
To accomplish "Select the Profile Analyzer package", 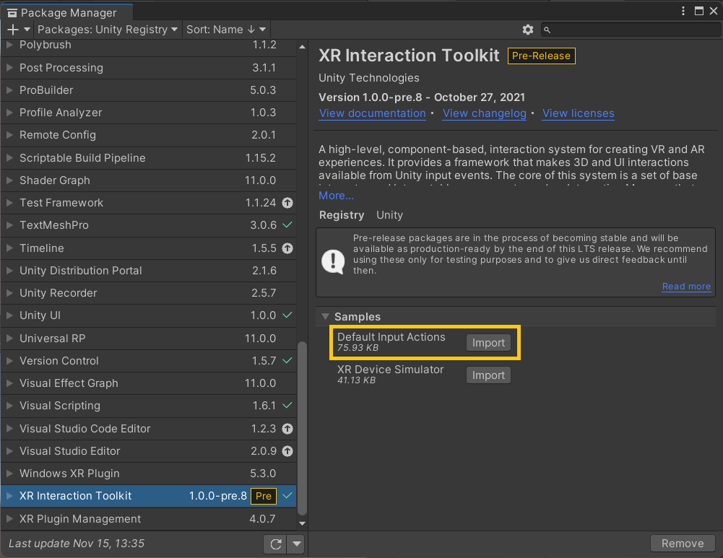I will click(149, 113).
